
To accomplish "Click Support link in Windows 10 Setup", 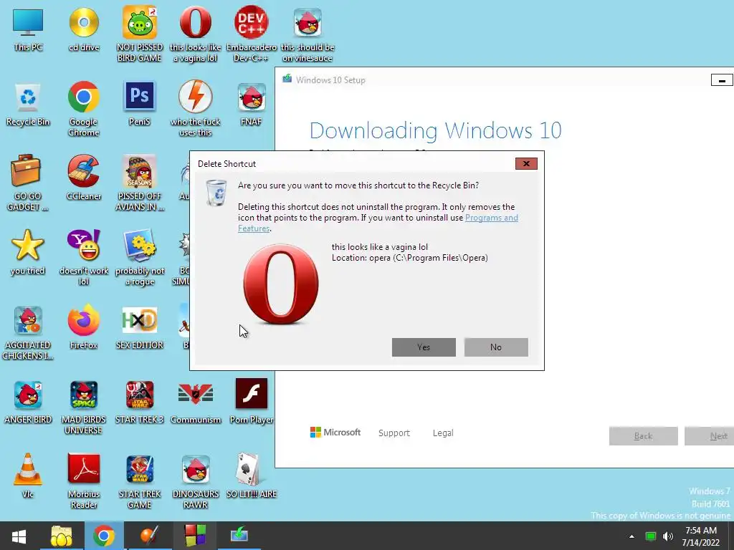I will tap(394, 433).
